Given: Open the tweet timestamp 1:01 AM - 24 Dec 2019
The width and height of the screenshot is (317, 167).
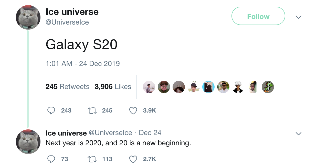Looking at the screenshot, I should (x=83, y=63).
